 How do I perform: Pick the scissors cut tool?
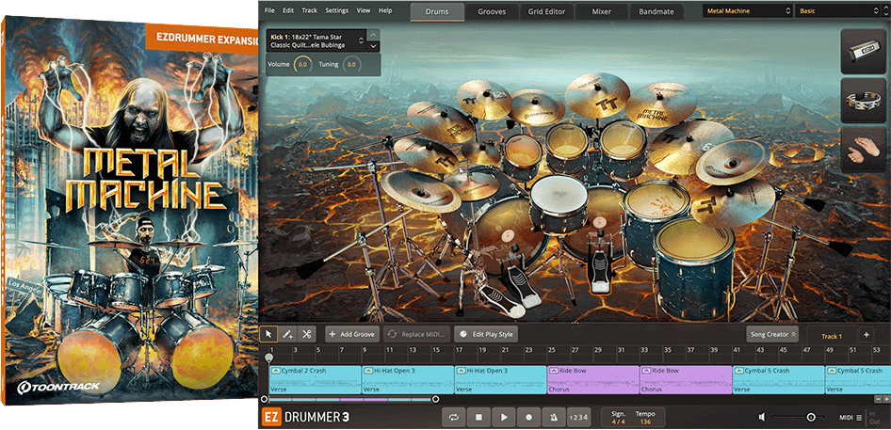[306, 334]
